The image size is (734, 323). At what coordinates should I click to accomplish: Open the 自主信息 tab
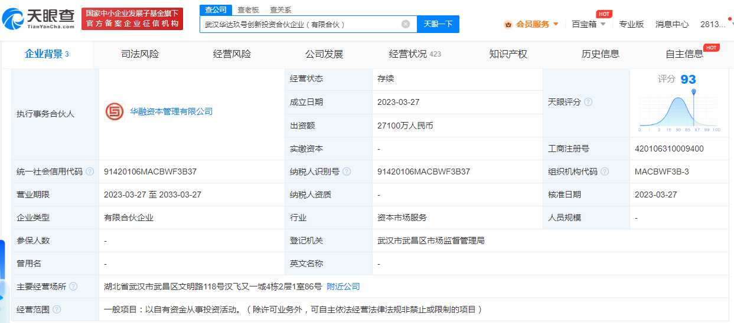click(x=684, y=54)
